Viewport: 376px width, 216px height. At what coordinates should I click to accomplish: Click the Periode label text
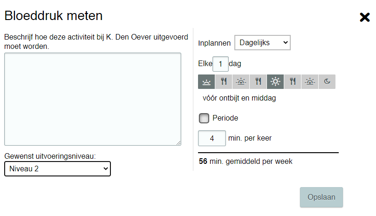pyautogui.click(x=225, y=118)
